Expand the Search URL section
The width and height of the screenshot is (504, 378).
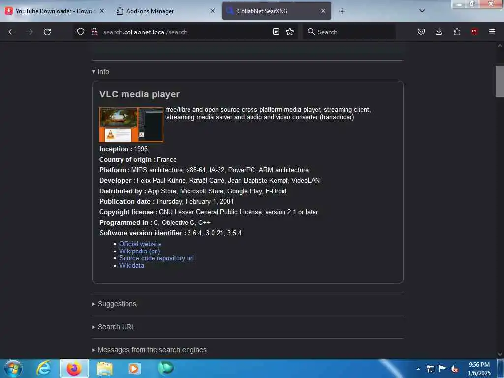tap(114, 327)
